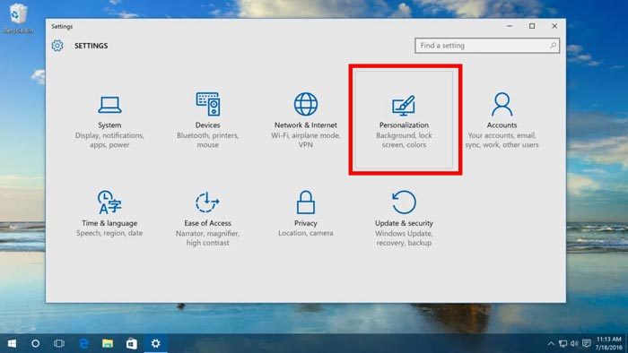Click "Speech, region, date" description
The width and height of the screenshot is (628, 353).
[x=109, y=233]
